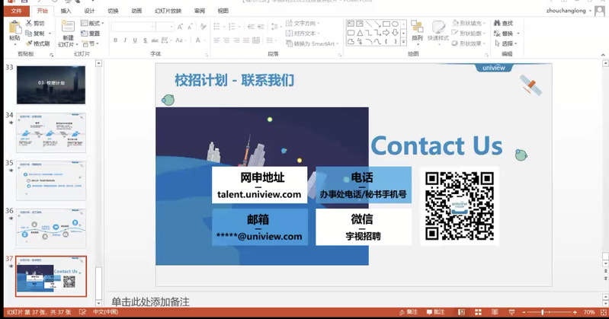The height and width of the screenshot is (319, 609).
Task: Select the Triangle shape in gallery
Action: pos(360,33)
